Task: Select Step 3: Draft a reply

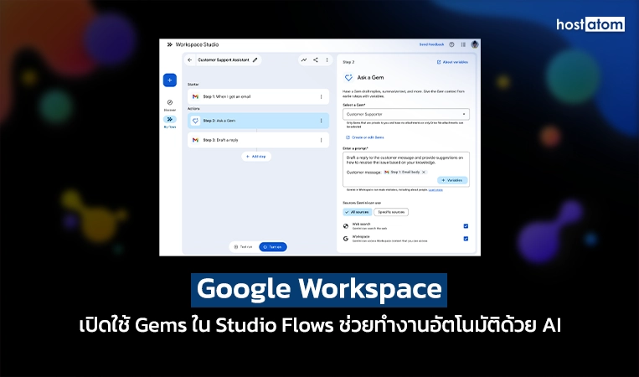Action: click(258, 140)
